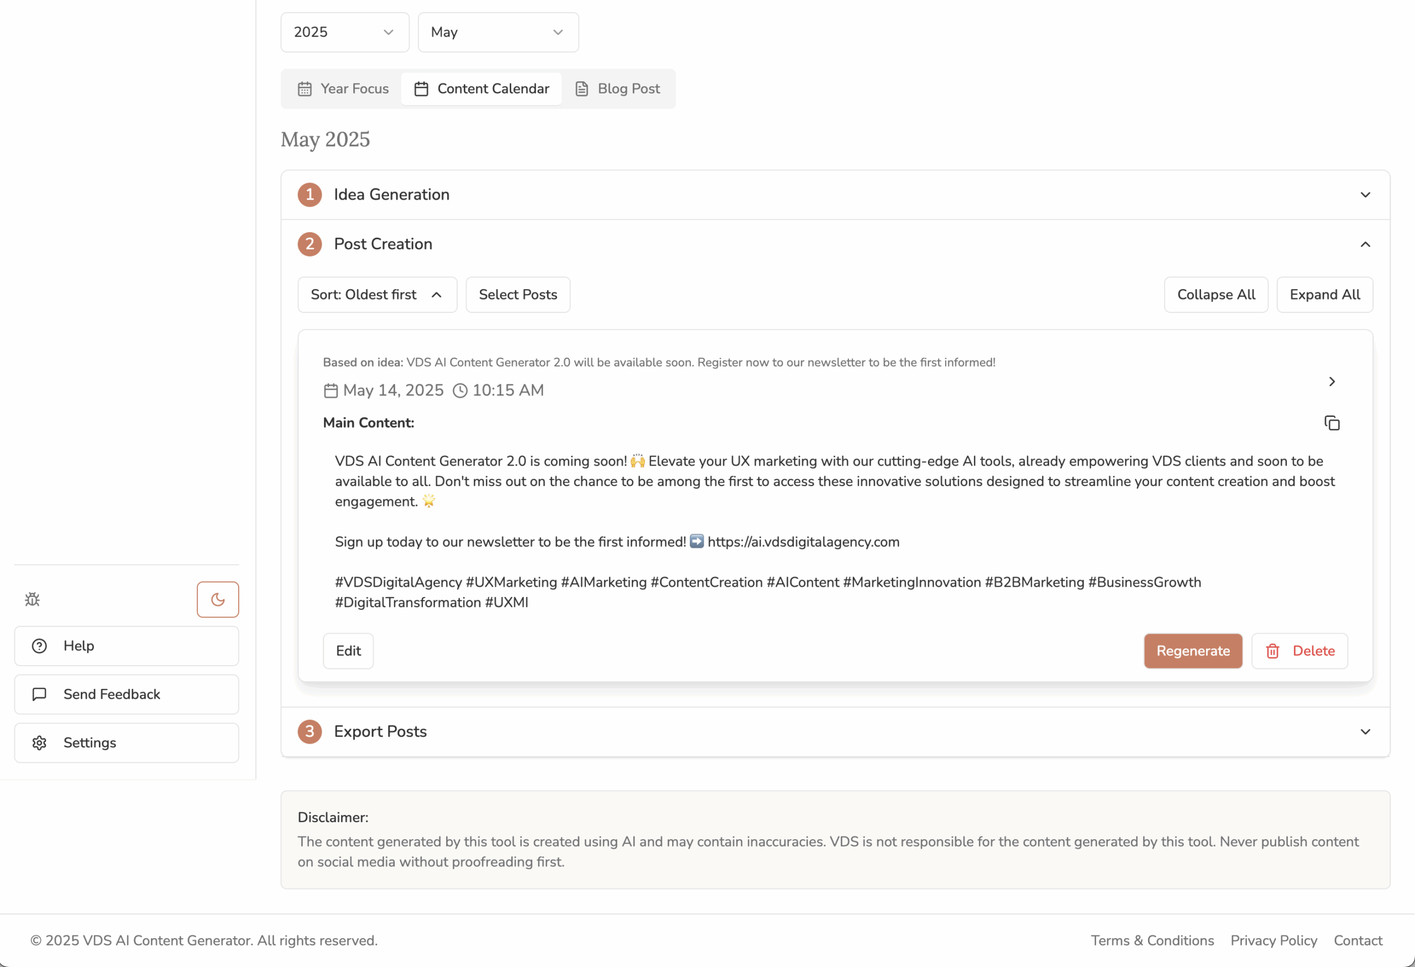
Task: Click the step 1 number badge
Action: pyautogui.click(x=310, y=195)
